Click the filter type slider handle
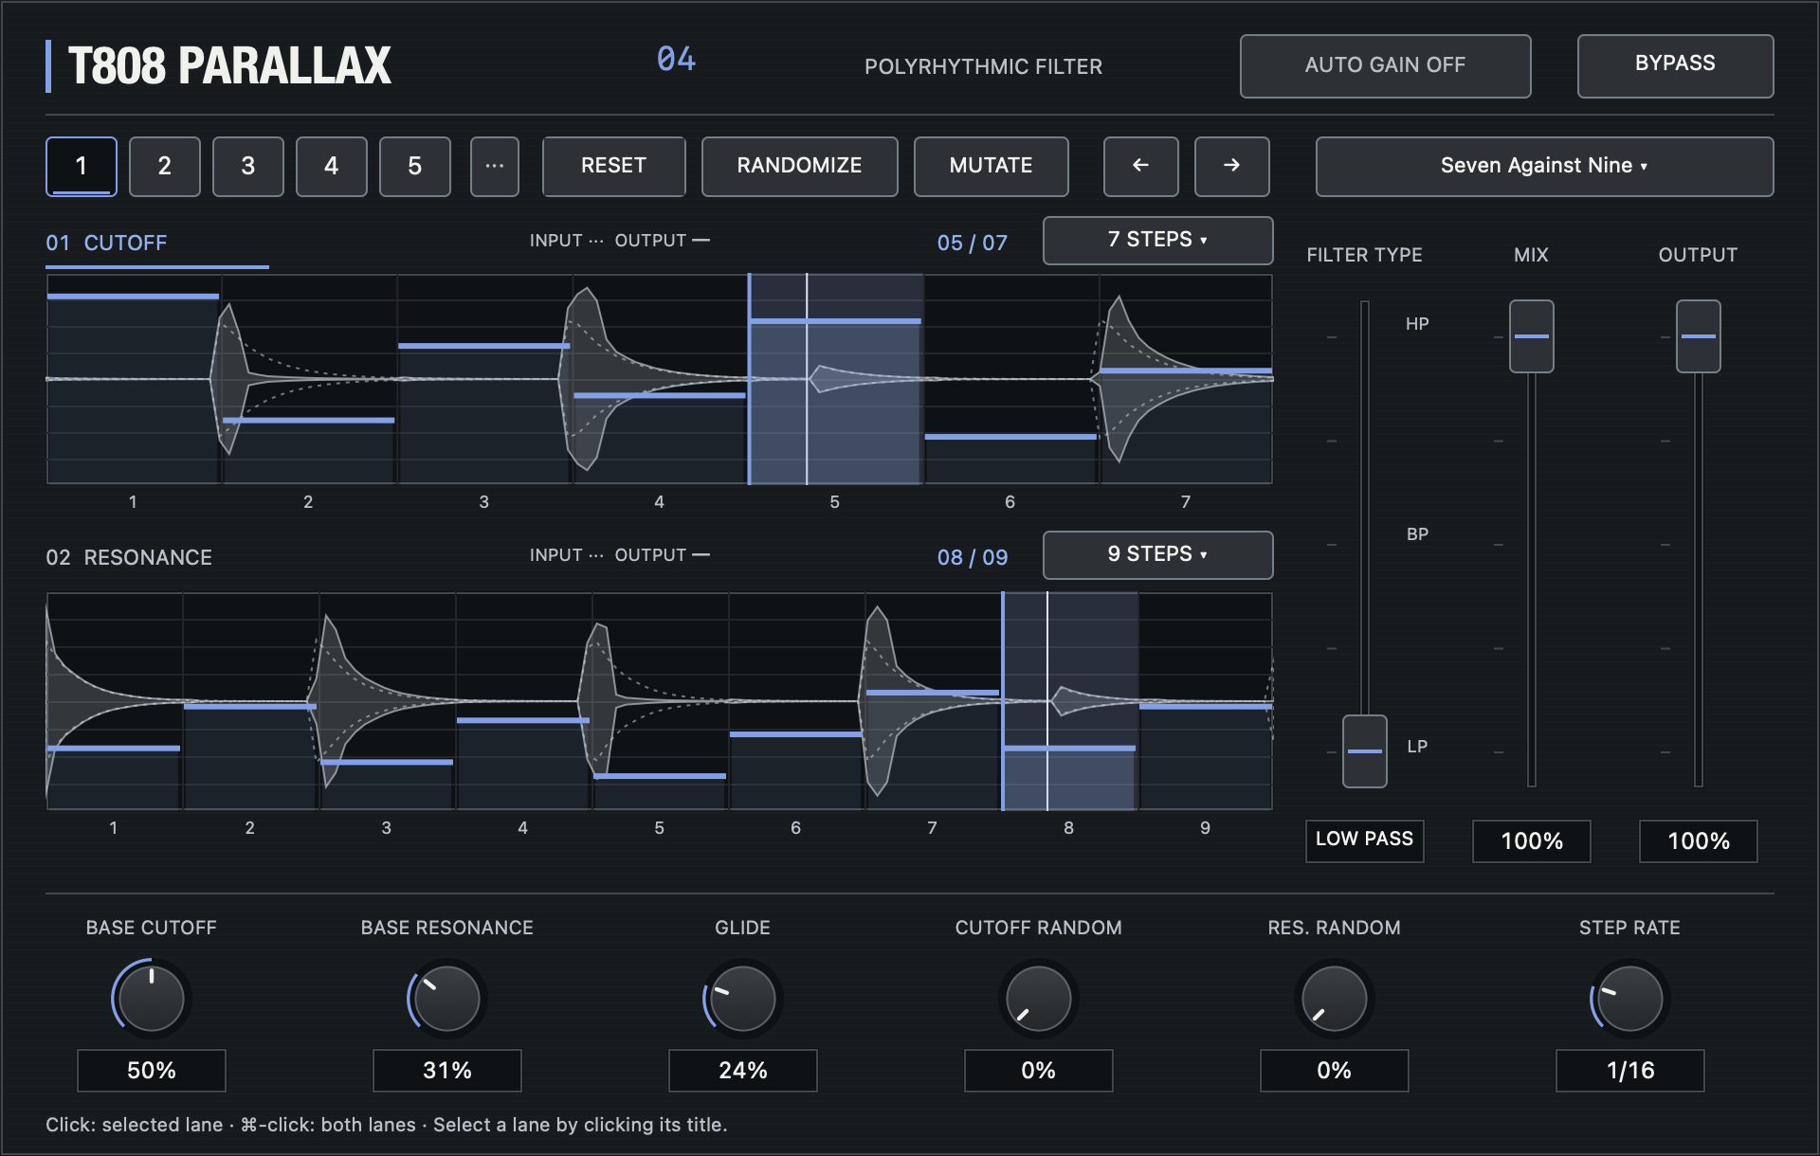 pos(1364,750)
